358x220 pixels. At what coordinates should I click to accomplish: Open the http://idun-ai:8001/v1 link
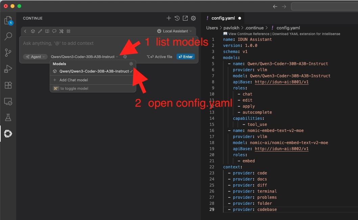click(282, 82)
